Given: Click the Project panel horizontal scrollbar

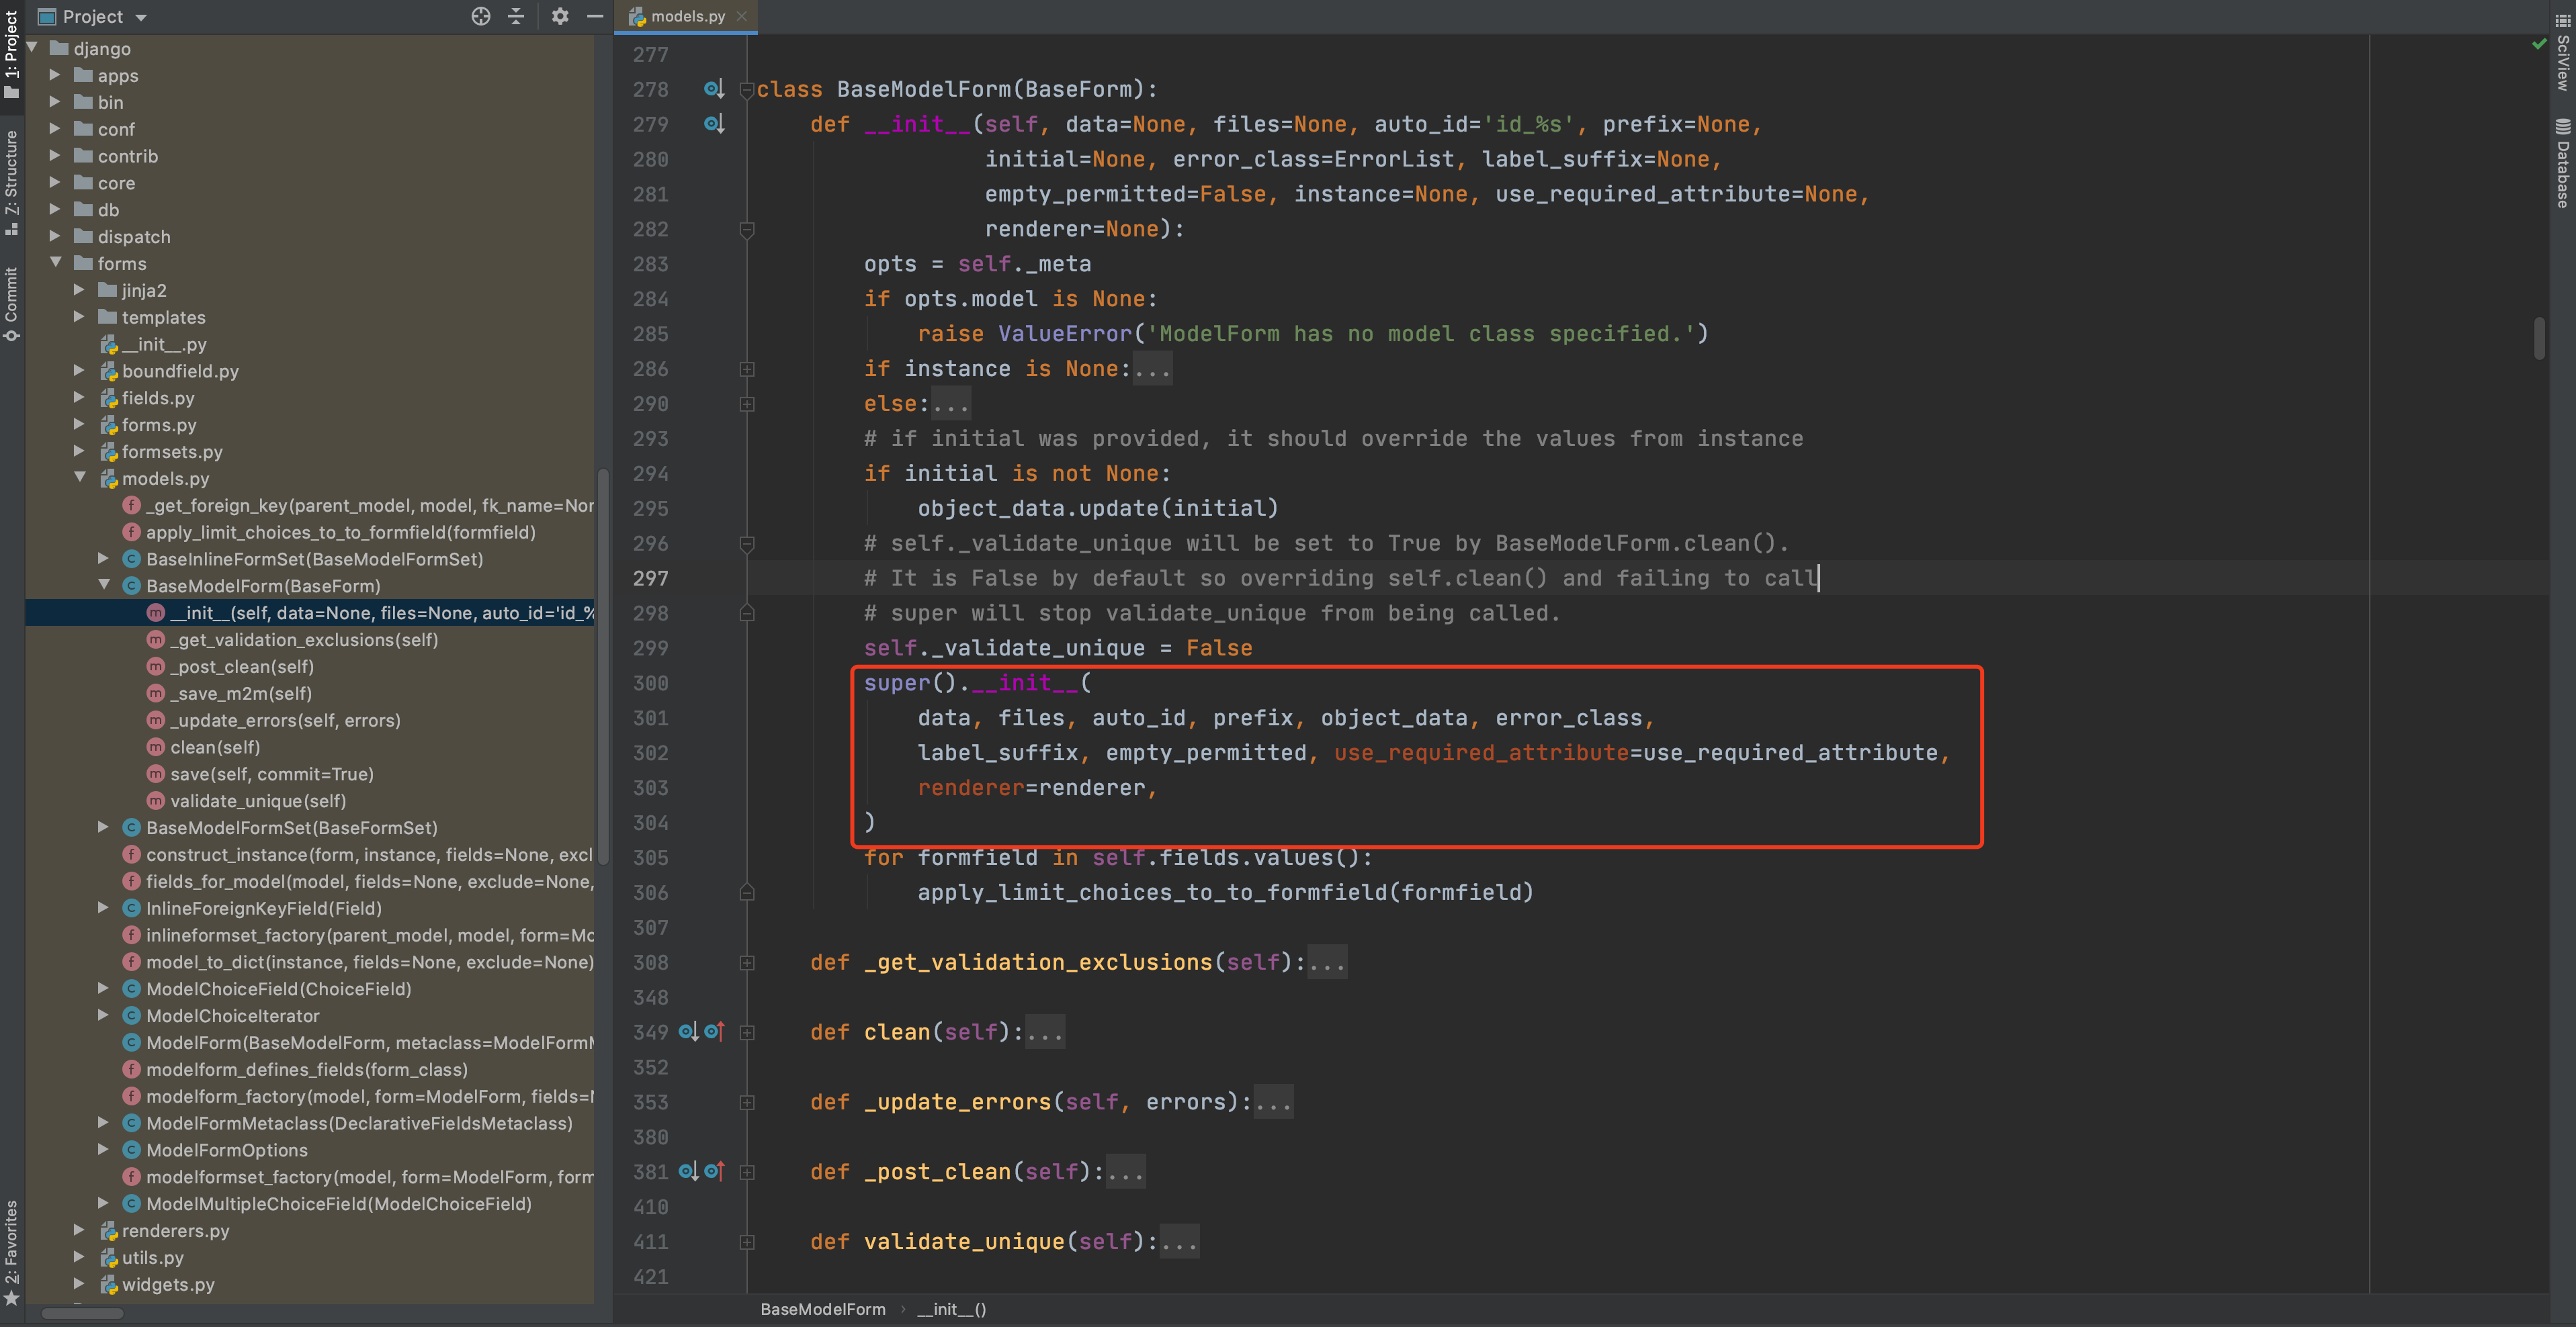Looking at the screenshot, I should (82, 1314).
